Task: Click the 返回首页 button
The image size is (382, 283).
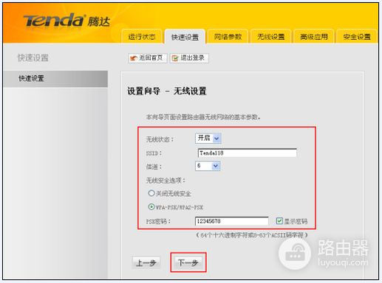Action: pos(148,58)
